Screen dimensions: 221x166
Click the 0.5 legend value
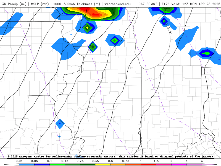110,161
